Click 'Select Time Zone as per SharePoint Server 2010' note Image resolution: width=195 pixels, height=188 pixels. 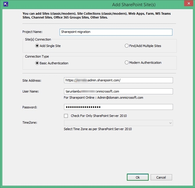pos(98,129)
